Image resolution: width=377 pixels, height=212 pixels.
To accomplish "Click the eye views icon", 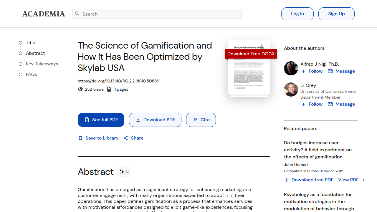I will (80, 89).
